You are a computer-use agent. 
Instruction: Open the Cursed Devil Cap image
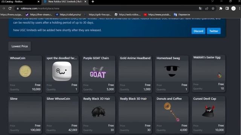coord(208,111)
